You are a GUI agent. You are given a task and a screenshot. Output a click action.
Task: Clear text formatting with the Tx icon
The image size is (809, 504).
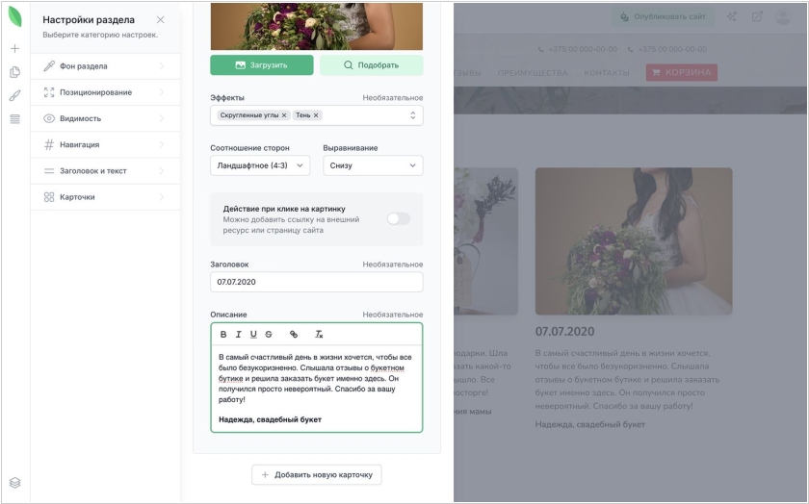pyautogui.click(x=319, y=335)
